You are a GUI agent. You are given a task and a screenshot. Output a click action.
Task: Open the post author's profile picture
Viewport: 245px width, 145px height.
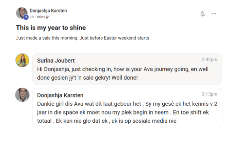pyautogui.click(x=22, y=13)
